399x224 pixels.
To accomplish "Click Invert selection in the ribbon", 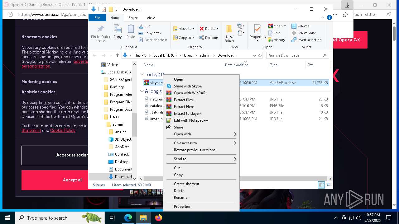I will [x=306, y=40].
